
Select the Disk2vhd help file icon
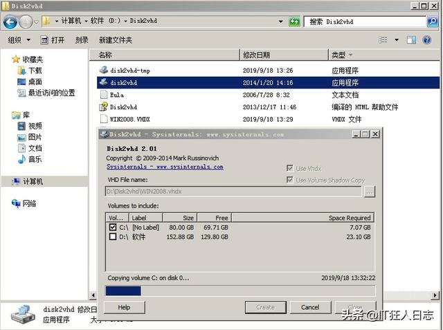click(104, 107)
